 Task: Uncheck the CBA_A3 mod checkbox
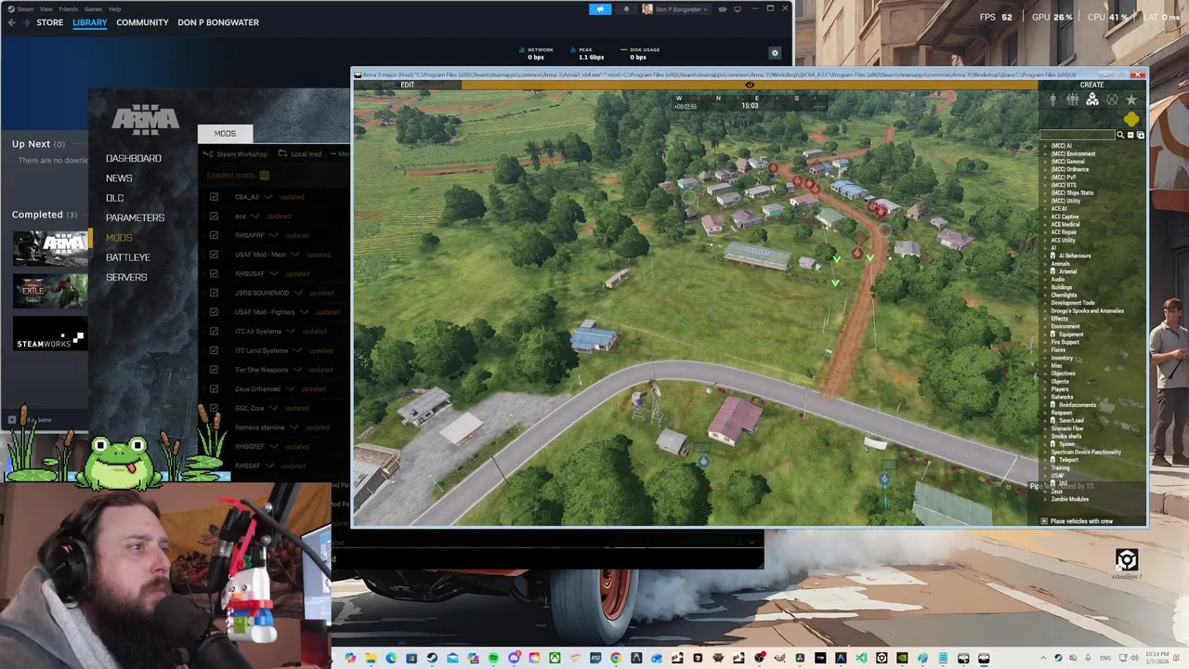click(x=214, y=197)
